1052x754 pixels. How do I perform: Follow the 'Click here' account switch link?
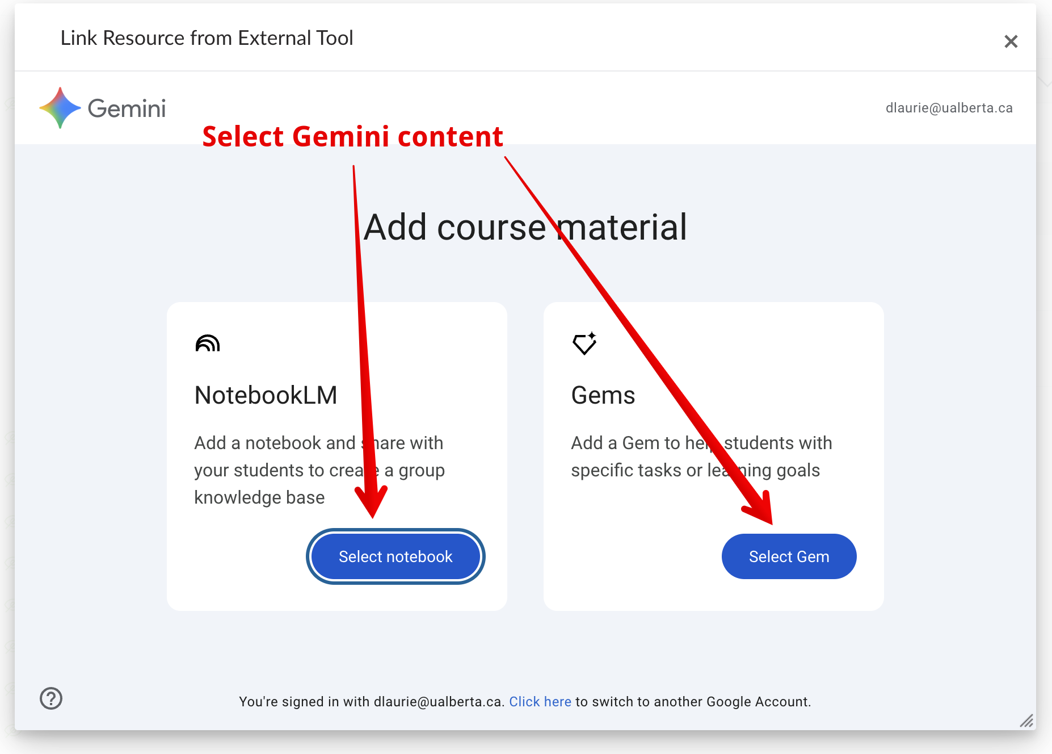[540, 702]
